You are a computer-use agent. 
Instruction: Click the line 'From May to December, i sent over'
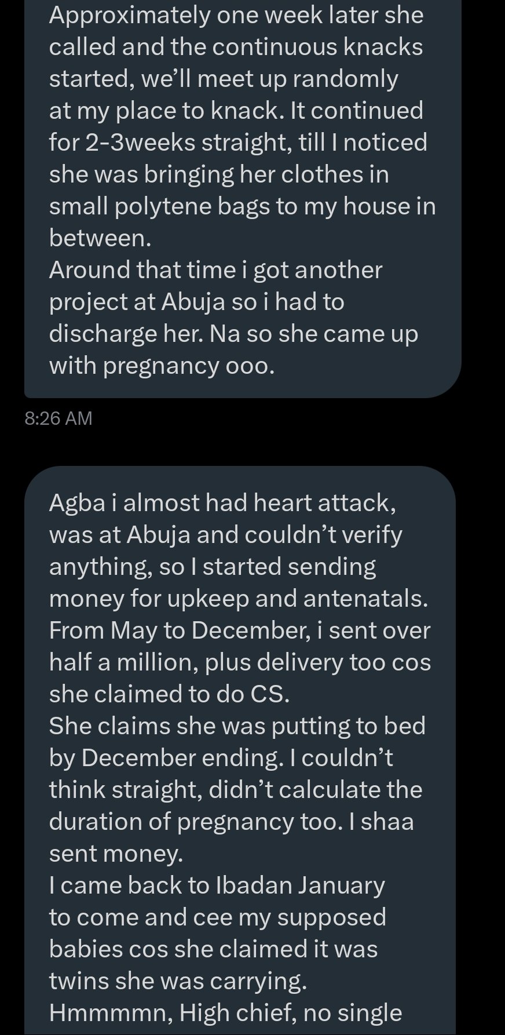pos(240,630)
